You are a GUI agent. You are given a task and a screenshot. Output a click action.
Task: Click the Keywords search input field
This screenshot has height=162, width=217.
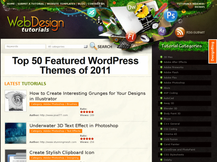coord(25,46)
